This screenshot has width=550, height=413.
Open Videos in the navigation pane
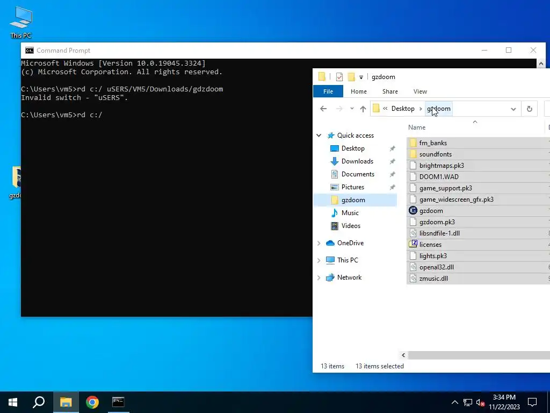351,226
